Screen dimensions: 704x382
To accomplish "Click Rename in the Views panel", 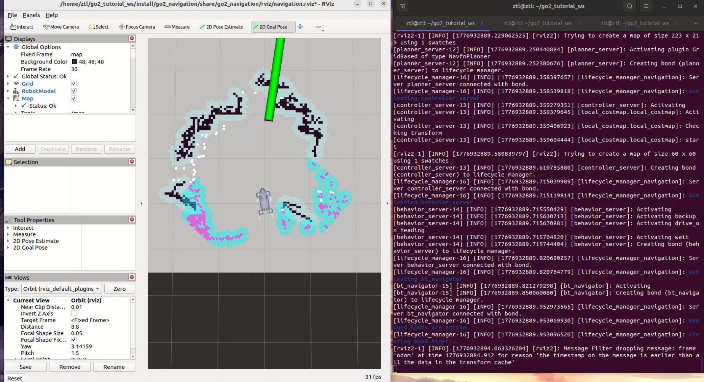I will (x=114, y=367).
